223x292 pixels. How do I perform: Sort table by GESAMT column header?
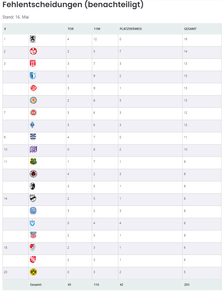coord(190,29)
